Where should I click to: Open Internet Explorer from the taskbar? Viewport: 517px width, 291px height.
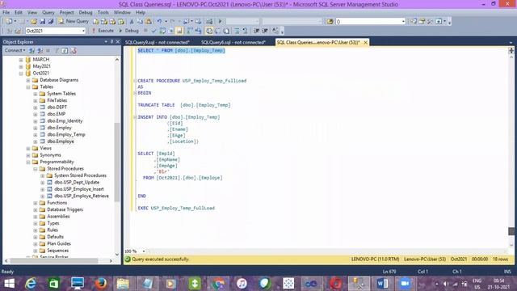[x=31, y=284]
